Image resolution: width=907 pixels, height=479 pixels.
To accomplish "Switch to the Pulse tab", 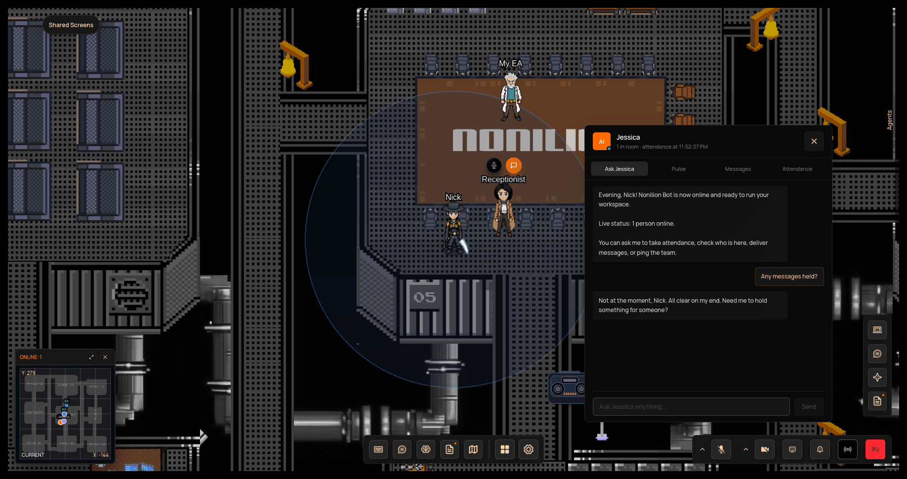I will click(x=679, y=169).
